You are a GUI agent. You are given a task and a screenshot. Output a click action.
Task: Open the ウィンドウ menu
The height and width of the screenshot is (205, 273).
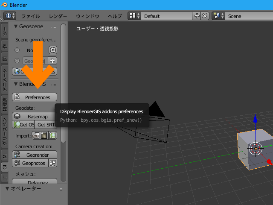click(87, 16)
